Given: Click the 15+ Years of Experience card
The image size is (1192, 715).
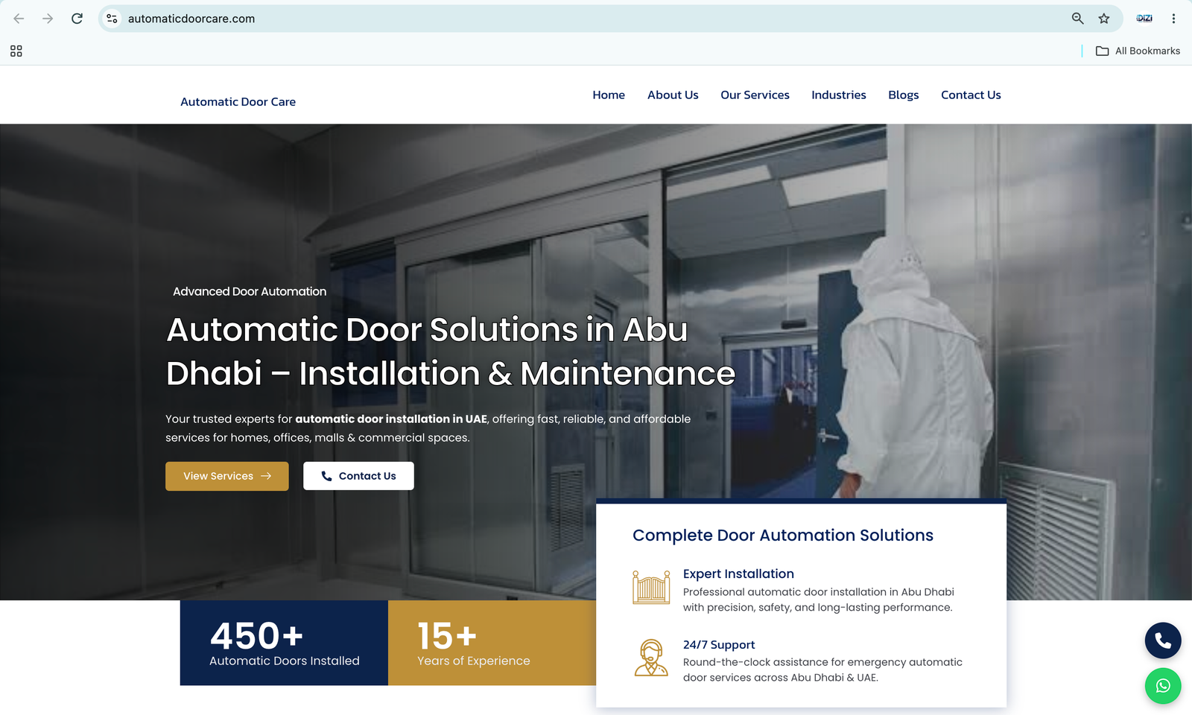Looking at the screenshot, I should click(492, 643).
